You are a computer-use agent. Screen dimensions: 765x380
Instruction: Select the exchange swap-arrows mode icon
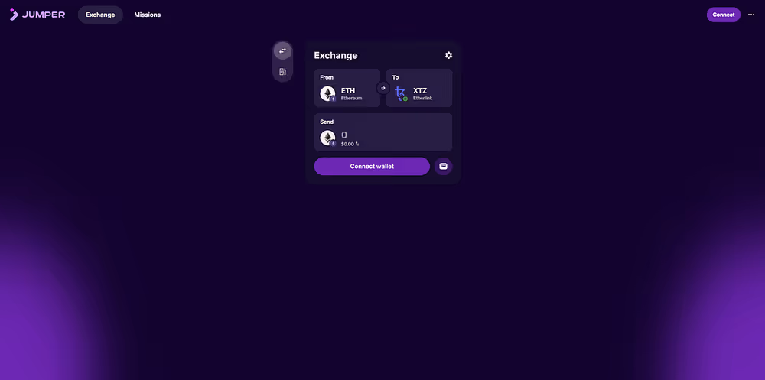[282, 50]
